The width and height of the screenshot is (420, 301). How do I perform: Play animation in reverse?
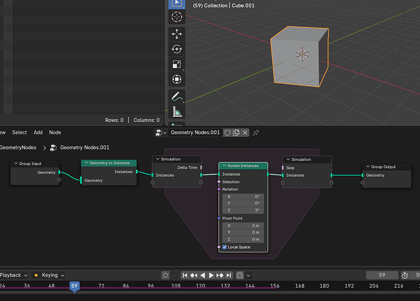click(x=203, y=275)
